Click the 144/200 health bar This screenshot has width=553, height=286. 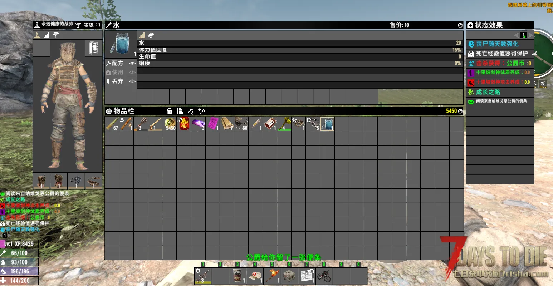[19, 281]
